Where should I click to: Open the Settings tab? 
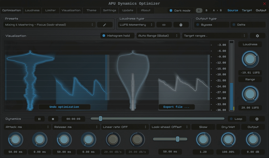109,10
